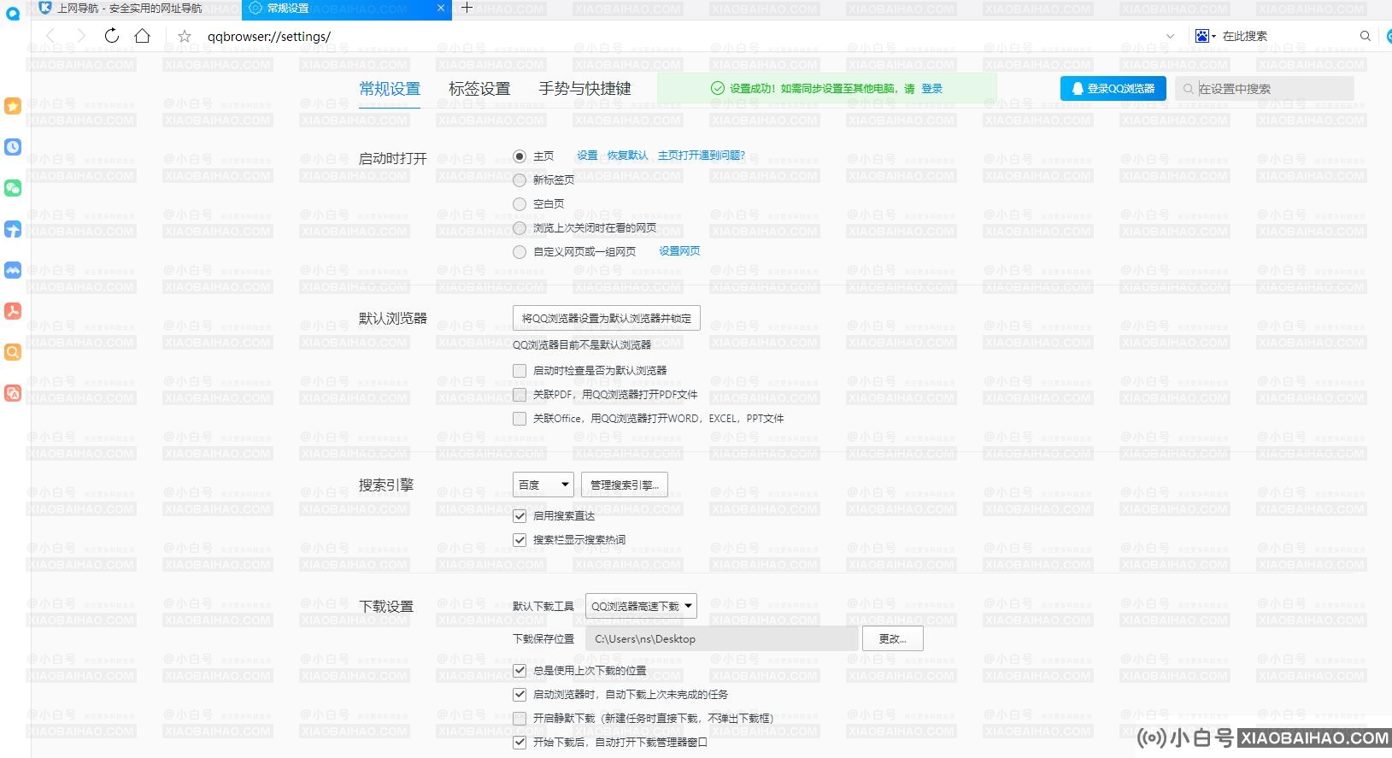This screenshot has height=758, width=1392.
Task: Toggle 总是使用上次下载的位置 checkbox
Action: pos(520,671)
